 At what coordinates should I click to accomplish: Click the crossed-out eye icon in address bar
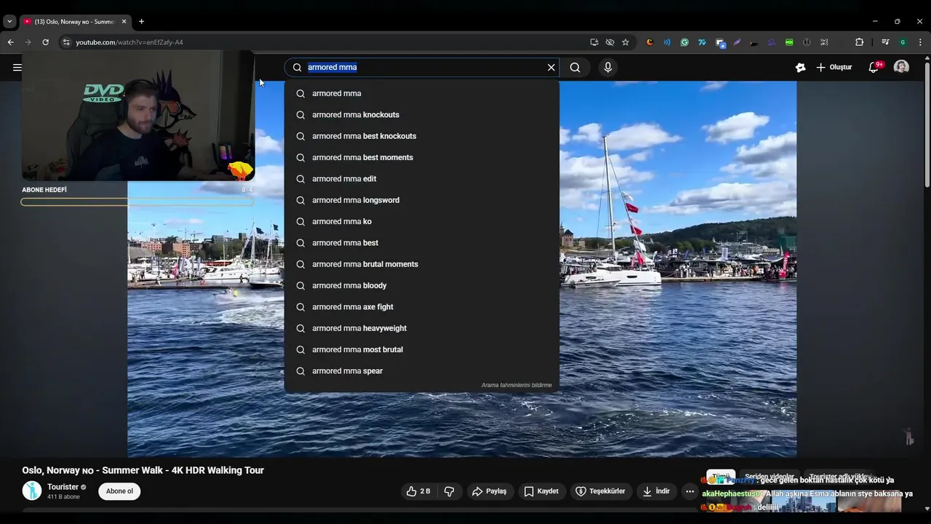click(x=610, y=42)
